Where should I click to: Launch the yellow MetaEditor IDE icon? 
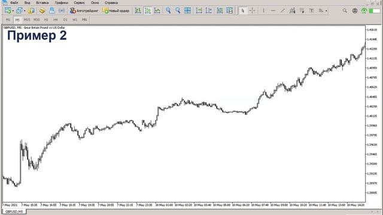pyautogui.click(x=42, y=11)
